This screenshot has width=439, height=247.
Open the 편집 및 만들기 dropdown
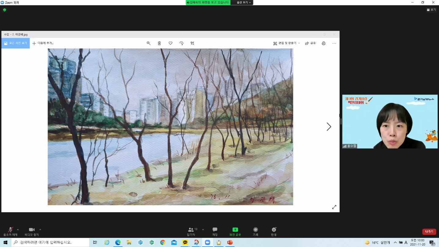[x=287, y=43]
